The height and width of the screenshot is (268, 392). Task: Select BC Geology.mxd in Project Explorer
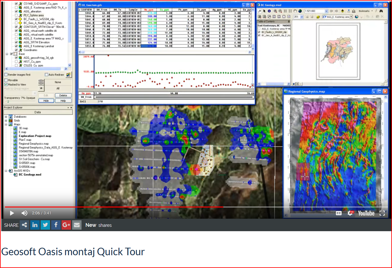coord(30,175)
